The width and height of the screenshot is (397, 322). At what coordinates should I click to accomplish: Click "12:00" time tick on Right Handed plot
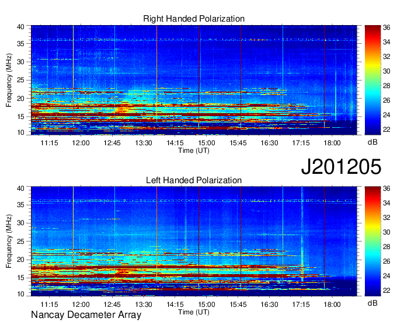[81, 143]
